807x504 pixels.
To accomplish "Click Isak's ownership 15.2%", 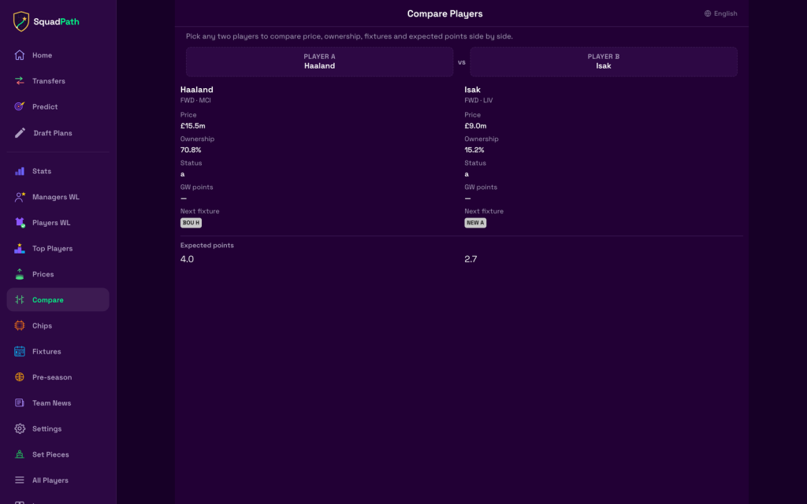I will (x=474, y=150).
